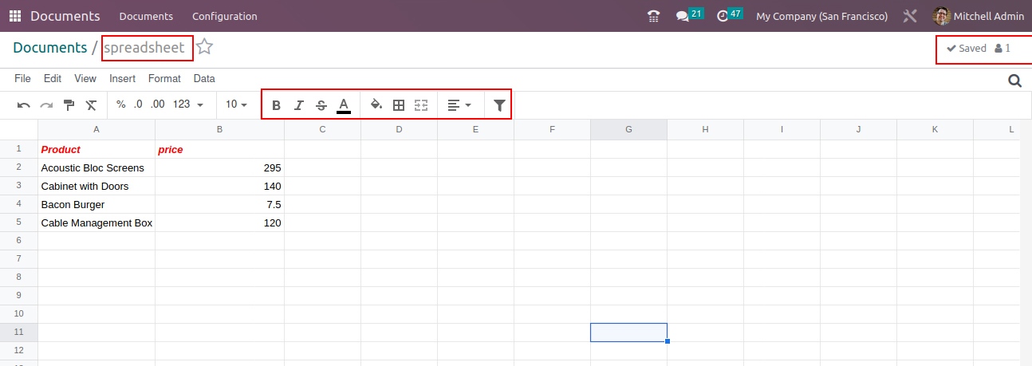Open the View menu

[x=85, y=79]
